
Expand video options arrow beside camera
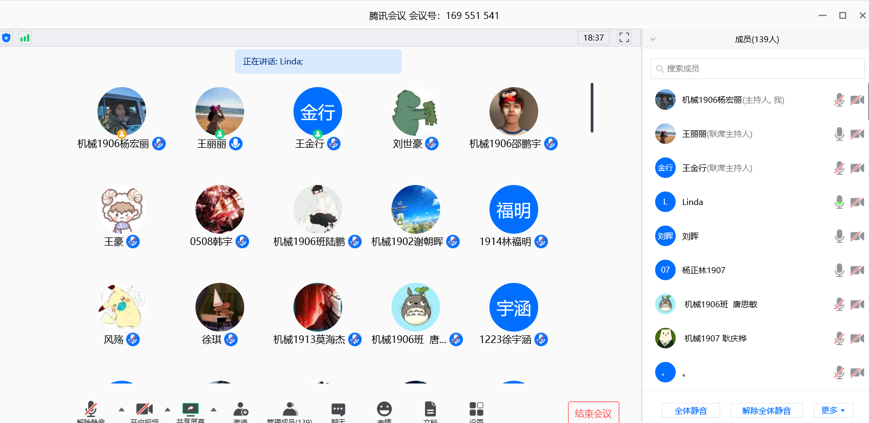[167, 409]
